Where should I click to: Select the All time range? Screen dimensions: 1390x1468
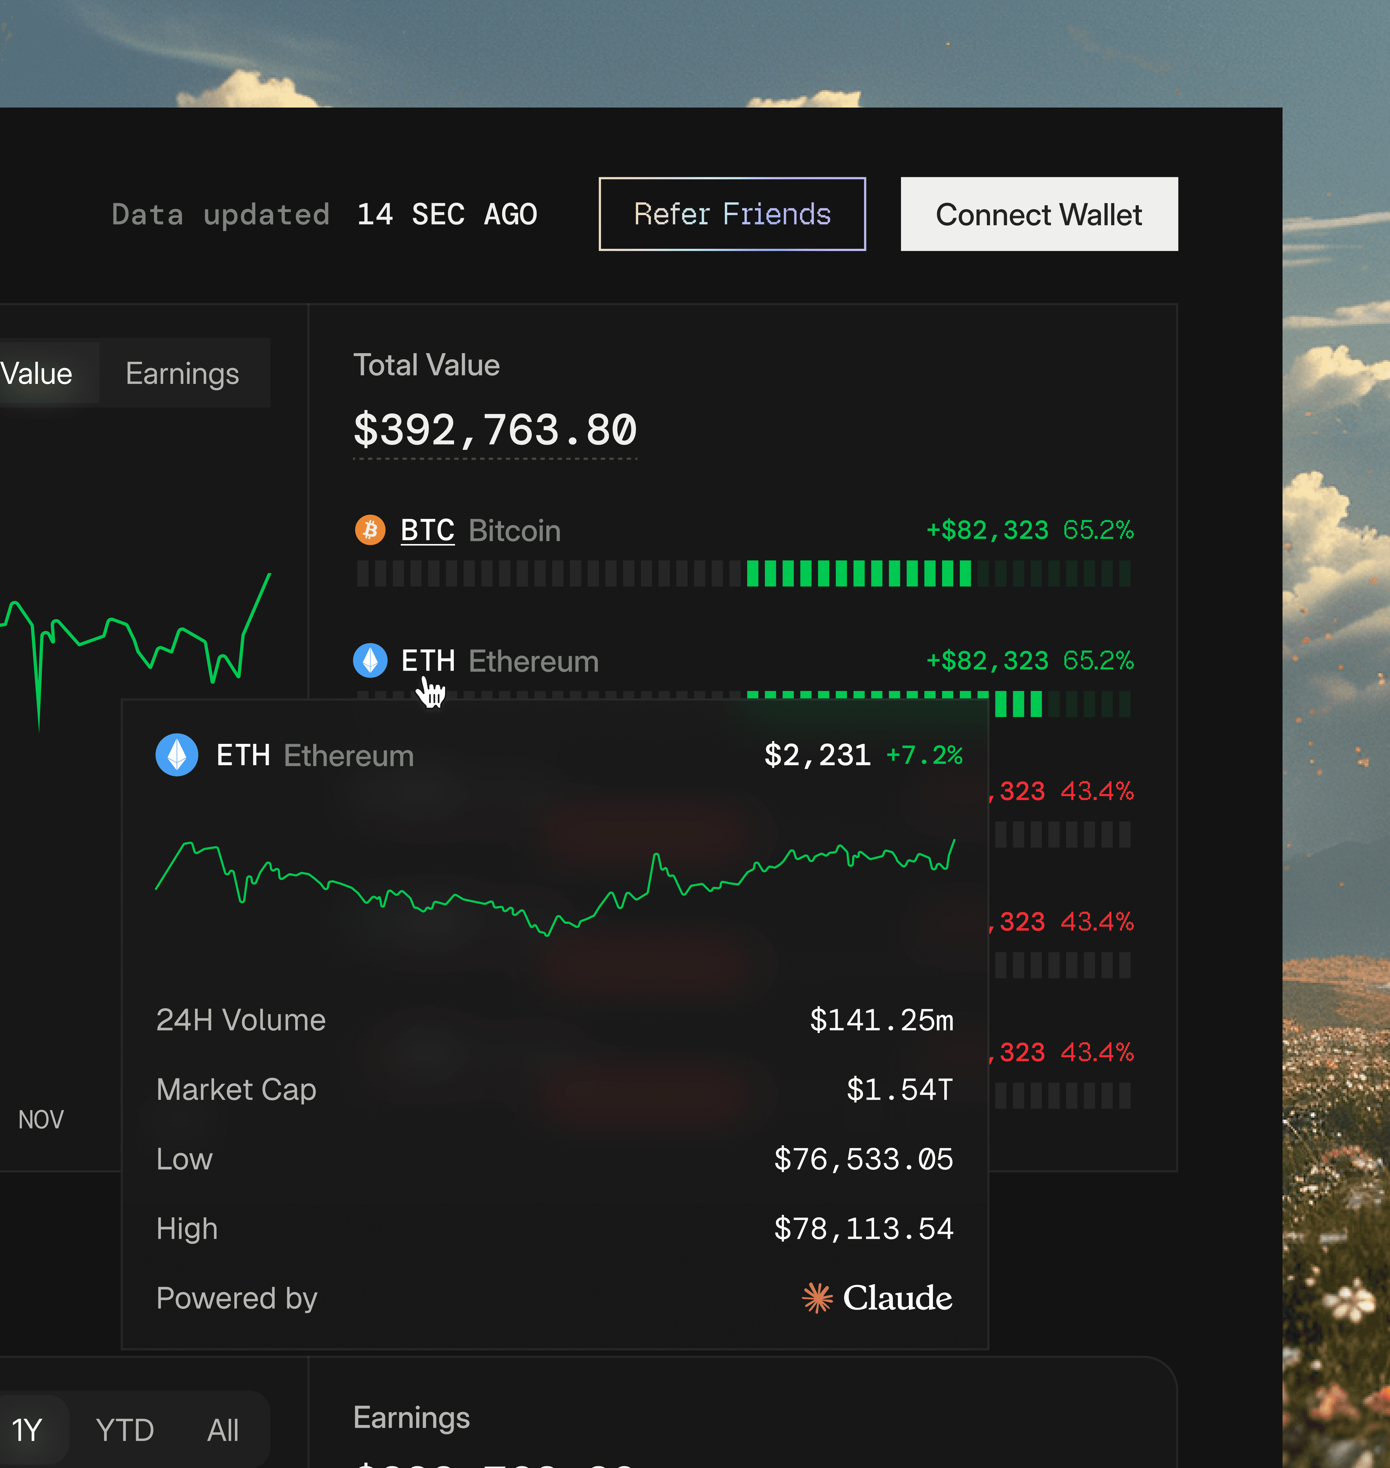(x=222, y=1429)
